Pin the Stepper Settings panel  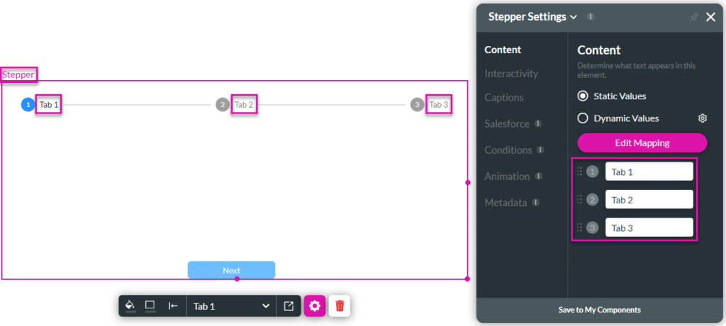pos(694,17)
